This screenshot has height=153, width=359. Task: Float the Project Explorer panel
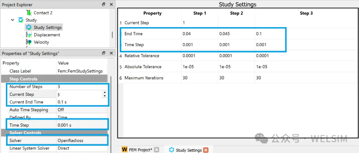coord(104,4)
